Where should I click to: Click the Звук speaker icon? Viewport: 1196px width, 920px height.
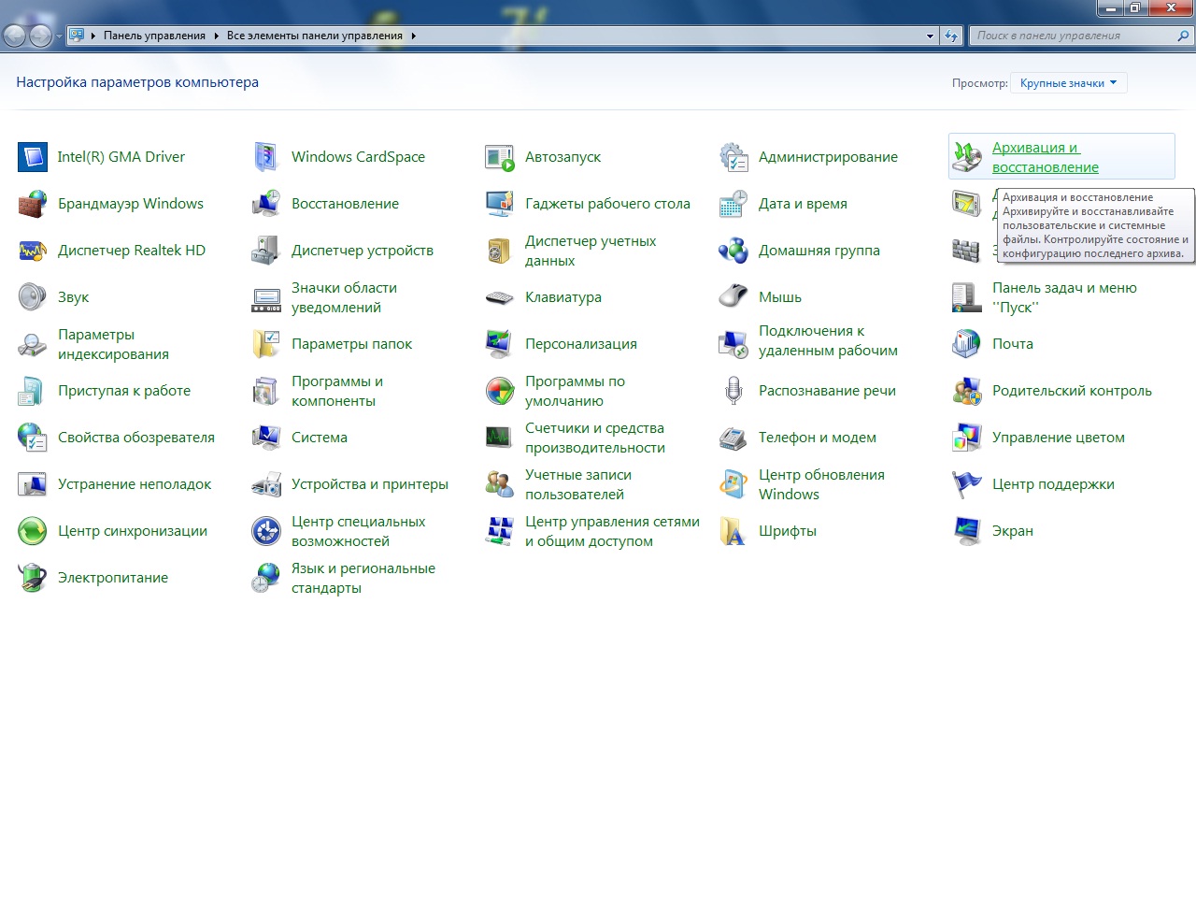coord(33,297)
